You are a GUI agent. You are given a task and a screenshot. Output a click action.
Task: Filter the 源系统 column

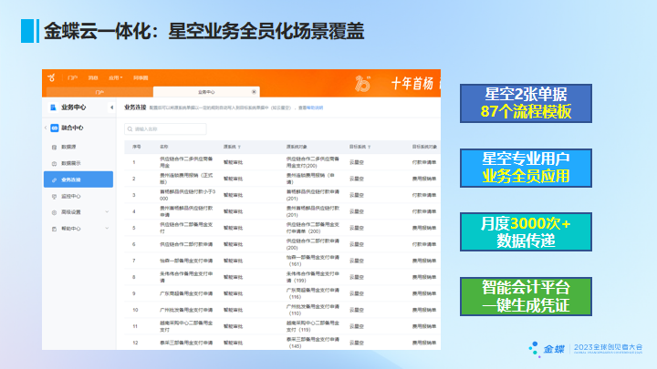point(239,148)
